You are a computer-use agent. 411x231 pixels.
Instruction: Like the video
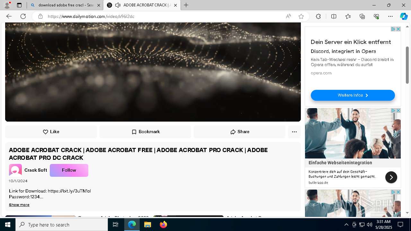coord(51,132)
